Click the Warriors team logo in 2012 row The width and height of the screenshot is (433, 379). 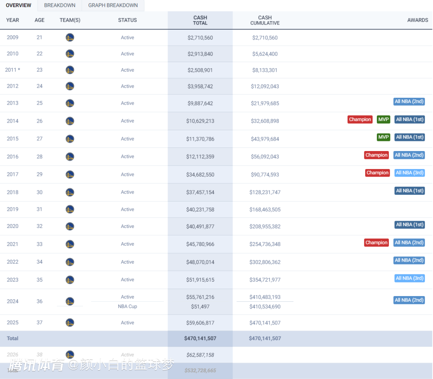[70, 86]
